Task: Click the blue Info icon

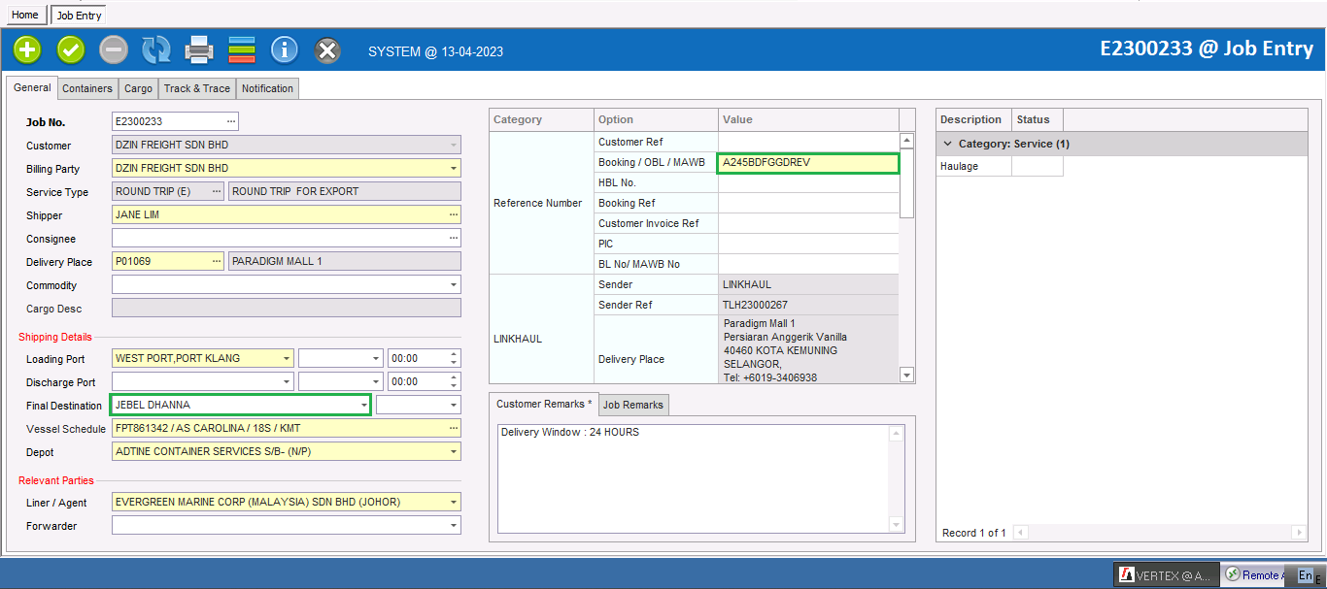Action: 285,49
